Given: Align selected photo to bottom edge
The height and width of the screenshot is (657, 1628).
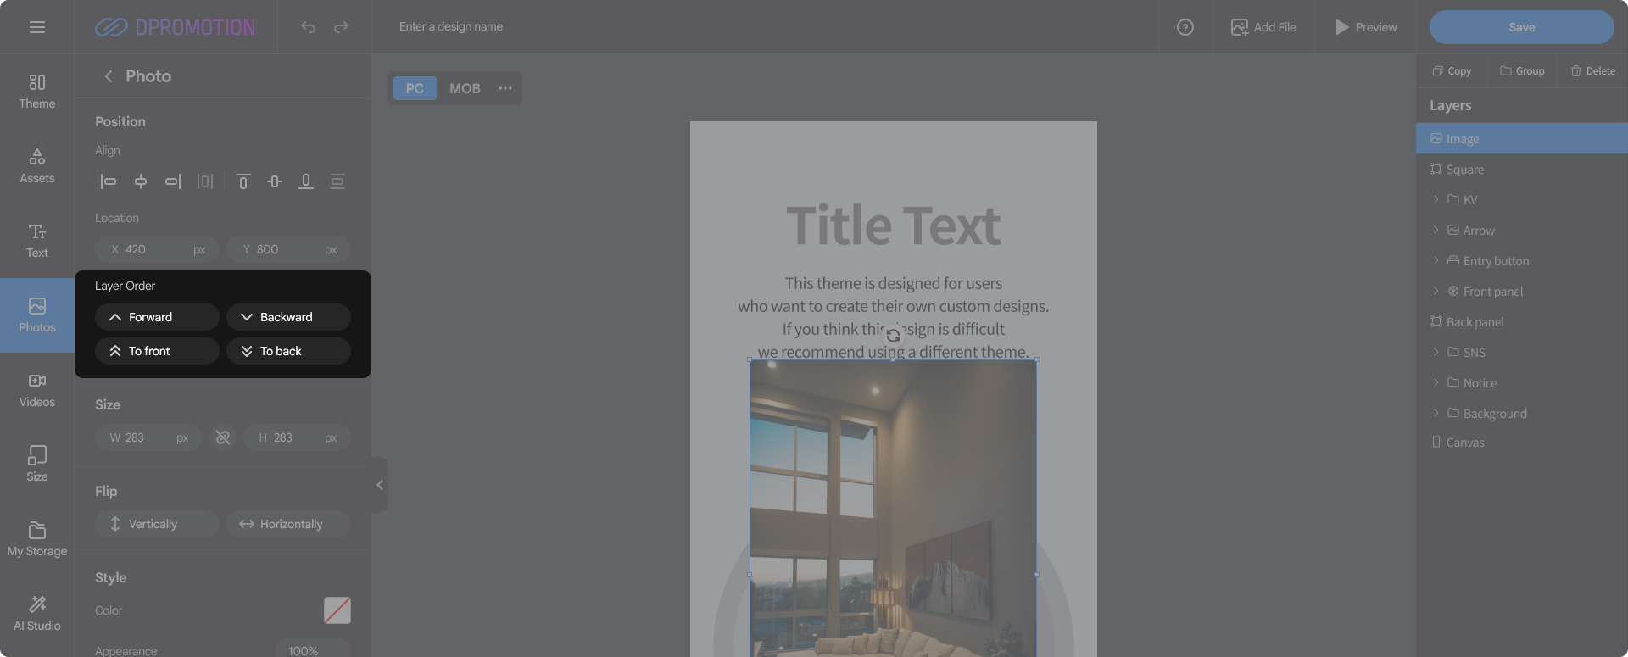Looking at the screenshot, I should [306, 181].
